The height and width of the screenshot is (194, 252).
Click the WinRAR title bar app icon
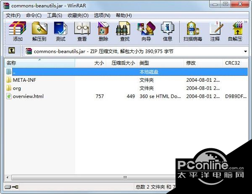(x=6, y=5)
